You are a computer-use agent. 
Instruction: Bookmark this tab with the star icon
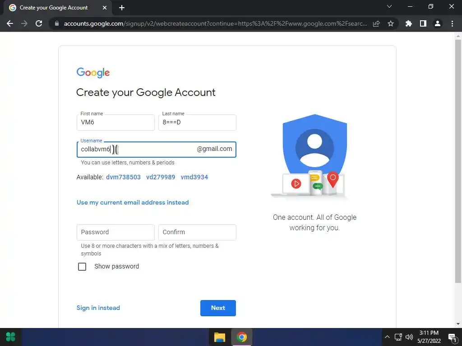(391, 23)
